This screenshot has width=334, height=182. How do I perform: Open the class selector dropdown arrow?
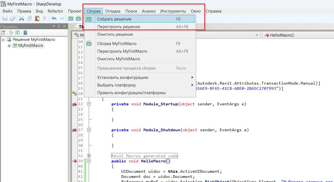[256, 35]
